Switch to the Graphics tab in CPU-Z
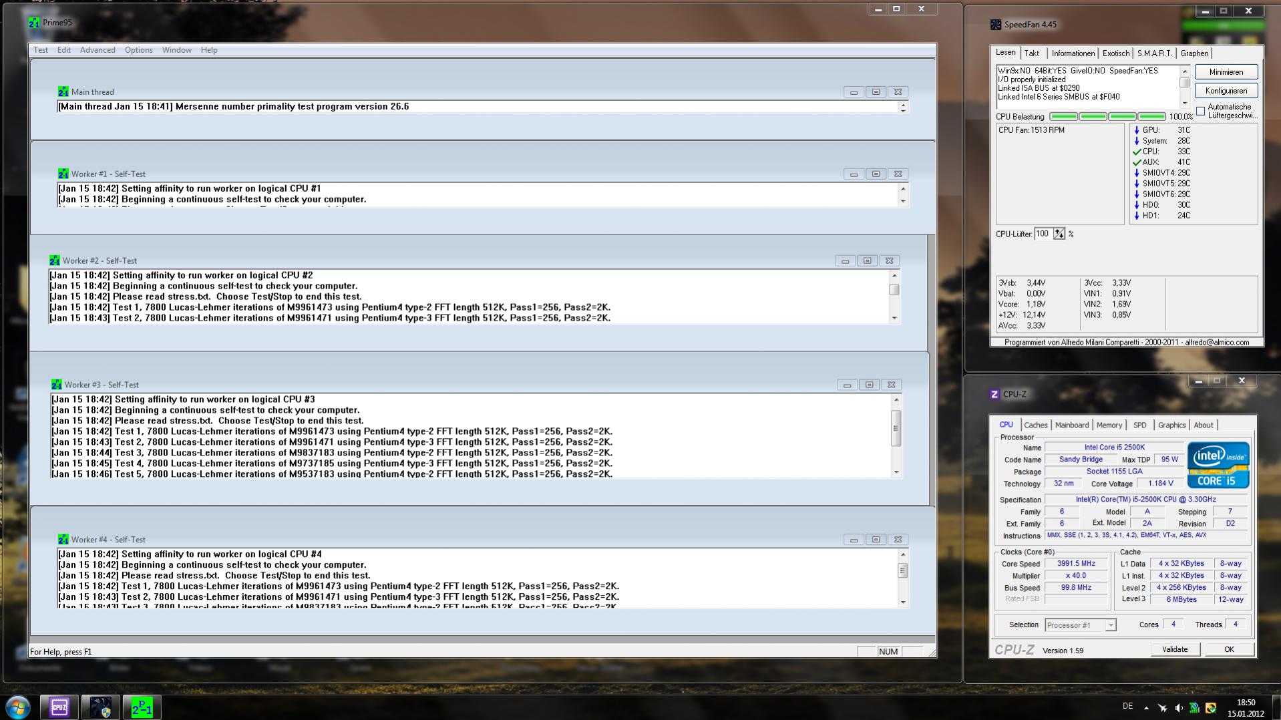Screen dimensions: 1281x720 (1171, 425)
